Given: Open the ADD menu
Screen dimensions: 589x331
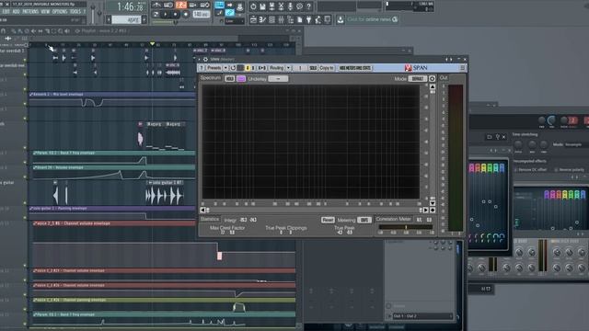Looking at the screenshot, I should coord(17,12).
